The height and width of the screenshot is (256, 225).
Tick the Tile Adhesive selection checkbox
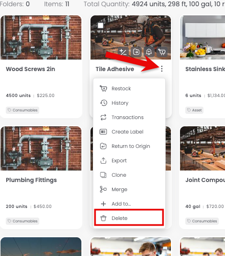tap(101, 25)
